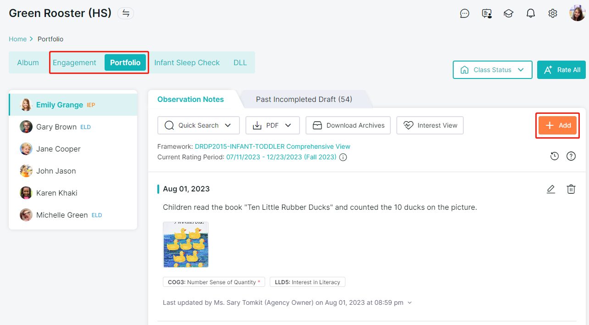Click the graduation cap icon

click(508, 13)
